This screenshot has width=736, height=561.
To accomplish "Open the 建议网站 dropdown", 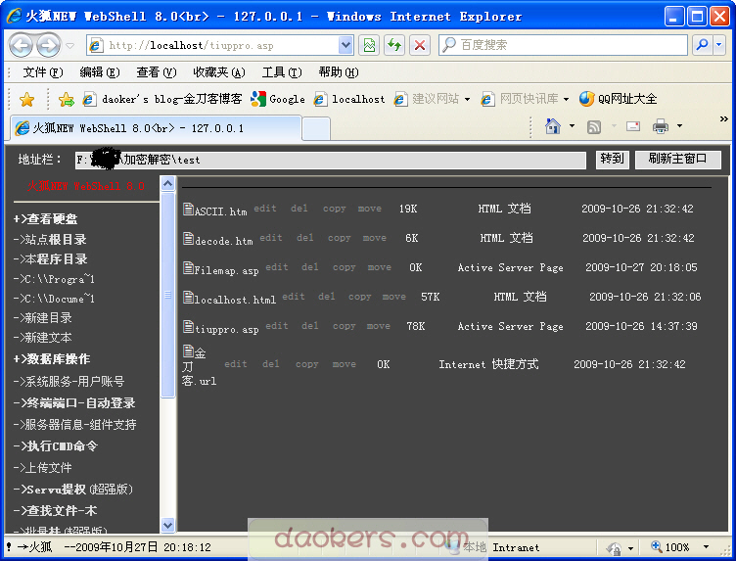I will pos(467,100).
